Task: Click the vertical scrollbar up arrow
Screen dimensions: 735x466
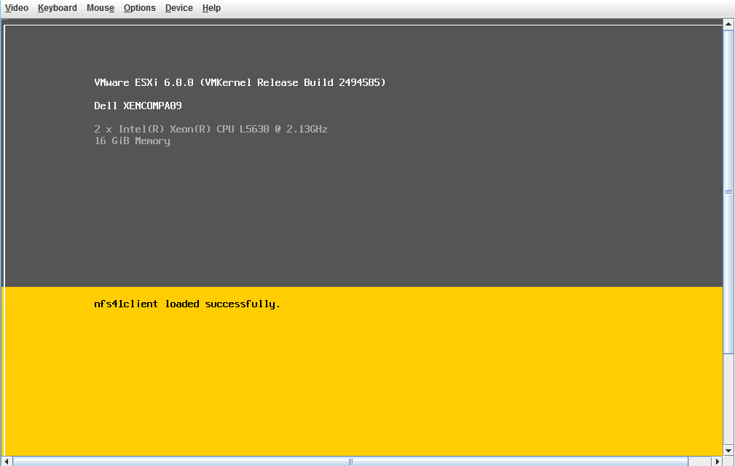Action: point(728,24)
